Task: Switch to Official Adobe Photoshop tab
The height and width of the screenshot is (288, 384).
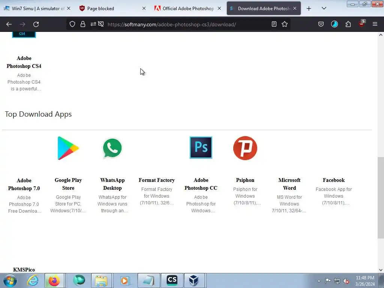Action: point(188,9)
